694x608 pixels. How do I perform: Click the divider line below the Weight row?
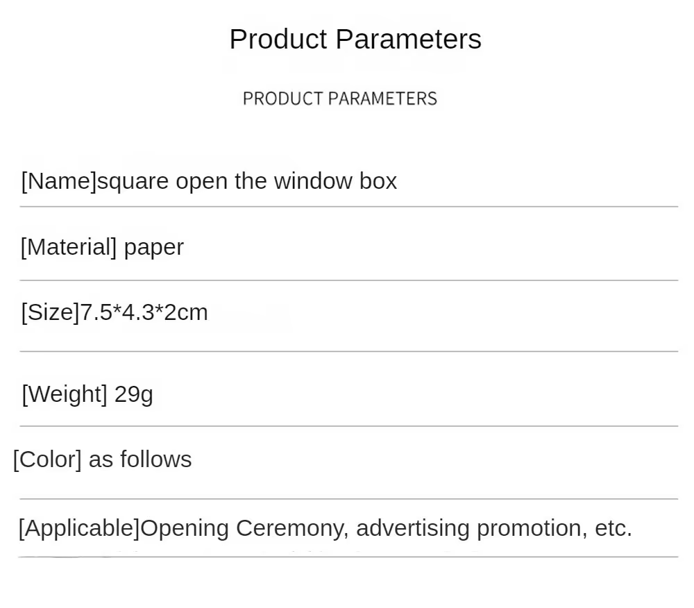[348, 426]
